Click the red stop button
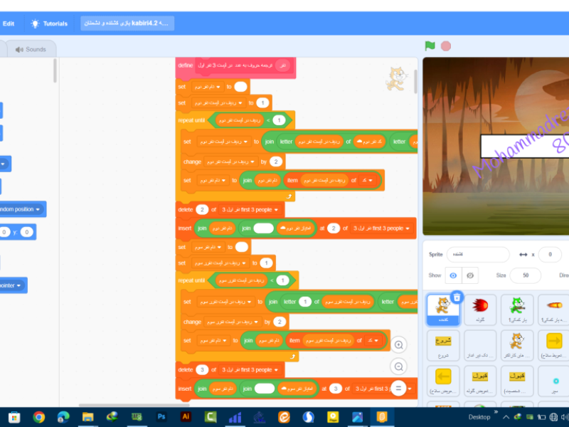 pyautogui.click(x=446, y=46)
